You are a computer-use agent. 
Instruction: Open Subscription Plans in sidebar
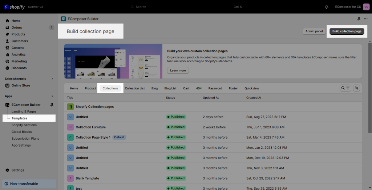coord(25,139)
